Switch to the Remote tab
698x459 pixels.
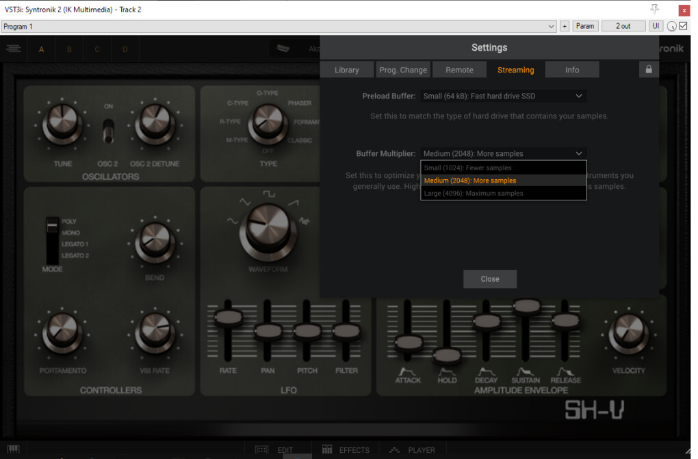[x=459, y=70]
